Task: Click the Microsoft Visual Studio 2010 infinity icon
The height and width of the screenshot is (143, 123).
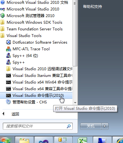Action: [x=3, y=9]
